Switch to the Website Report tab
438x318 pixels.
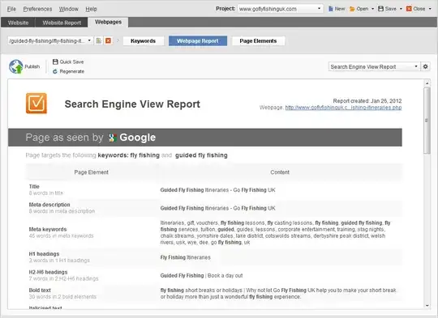[62, 23]
